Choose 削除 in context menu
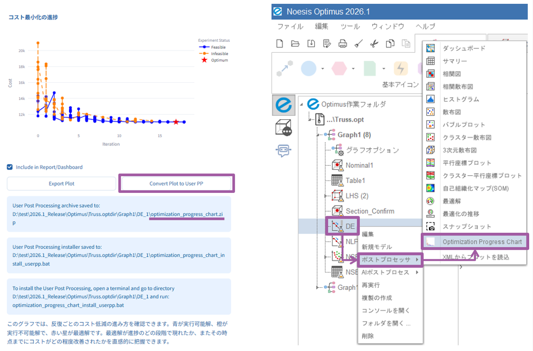533x351 pixels. (x=390, y=336)
